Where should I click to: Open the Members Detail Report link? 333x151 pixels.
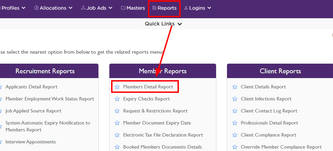[x=148, y=87]
